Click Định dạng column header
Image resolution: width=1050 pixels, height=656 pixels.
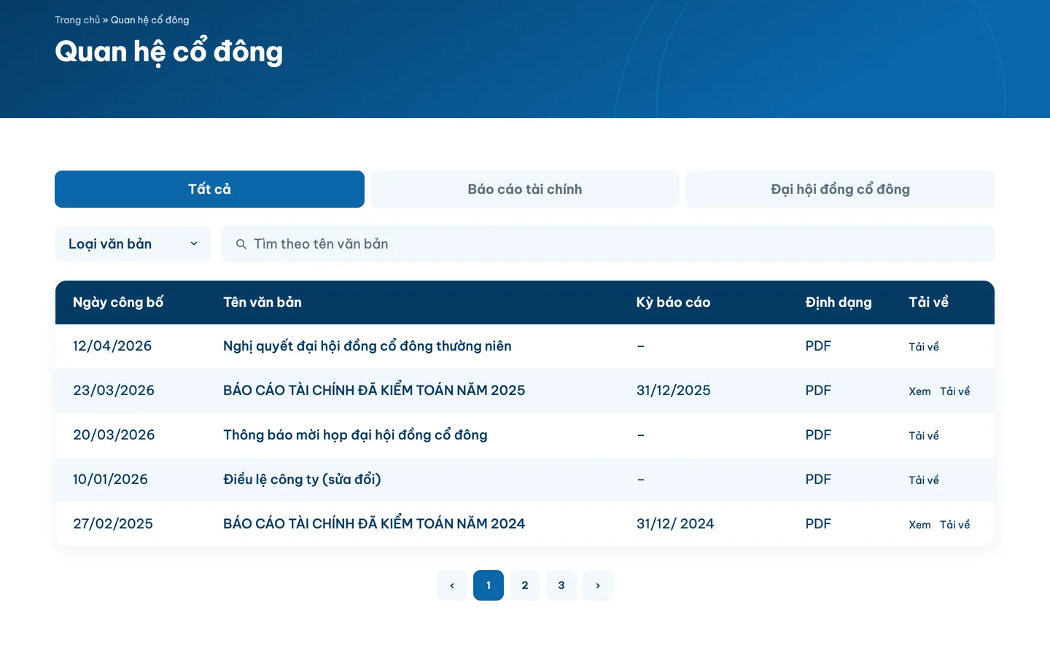[839, 302]
